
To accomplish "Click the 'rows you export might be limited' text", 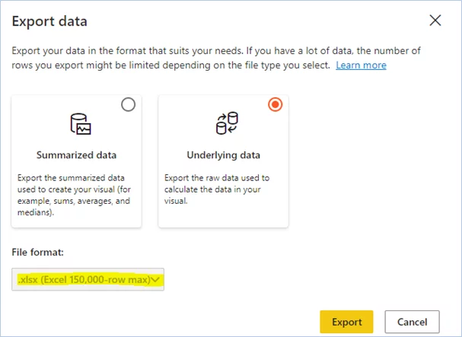I will coord(91,65).
